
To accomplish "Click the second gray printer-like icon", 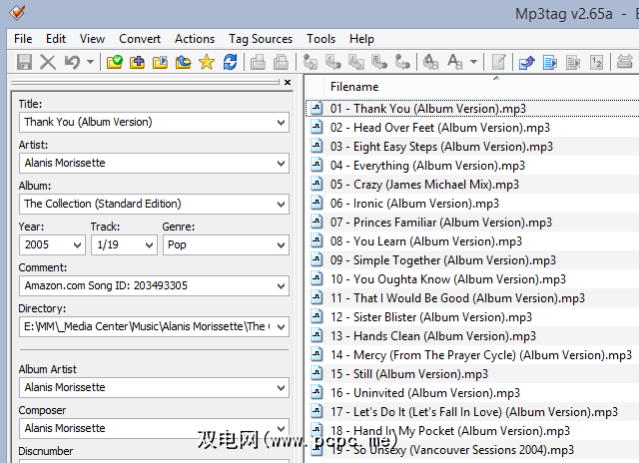I will coord(281,62).
